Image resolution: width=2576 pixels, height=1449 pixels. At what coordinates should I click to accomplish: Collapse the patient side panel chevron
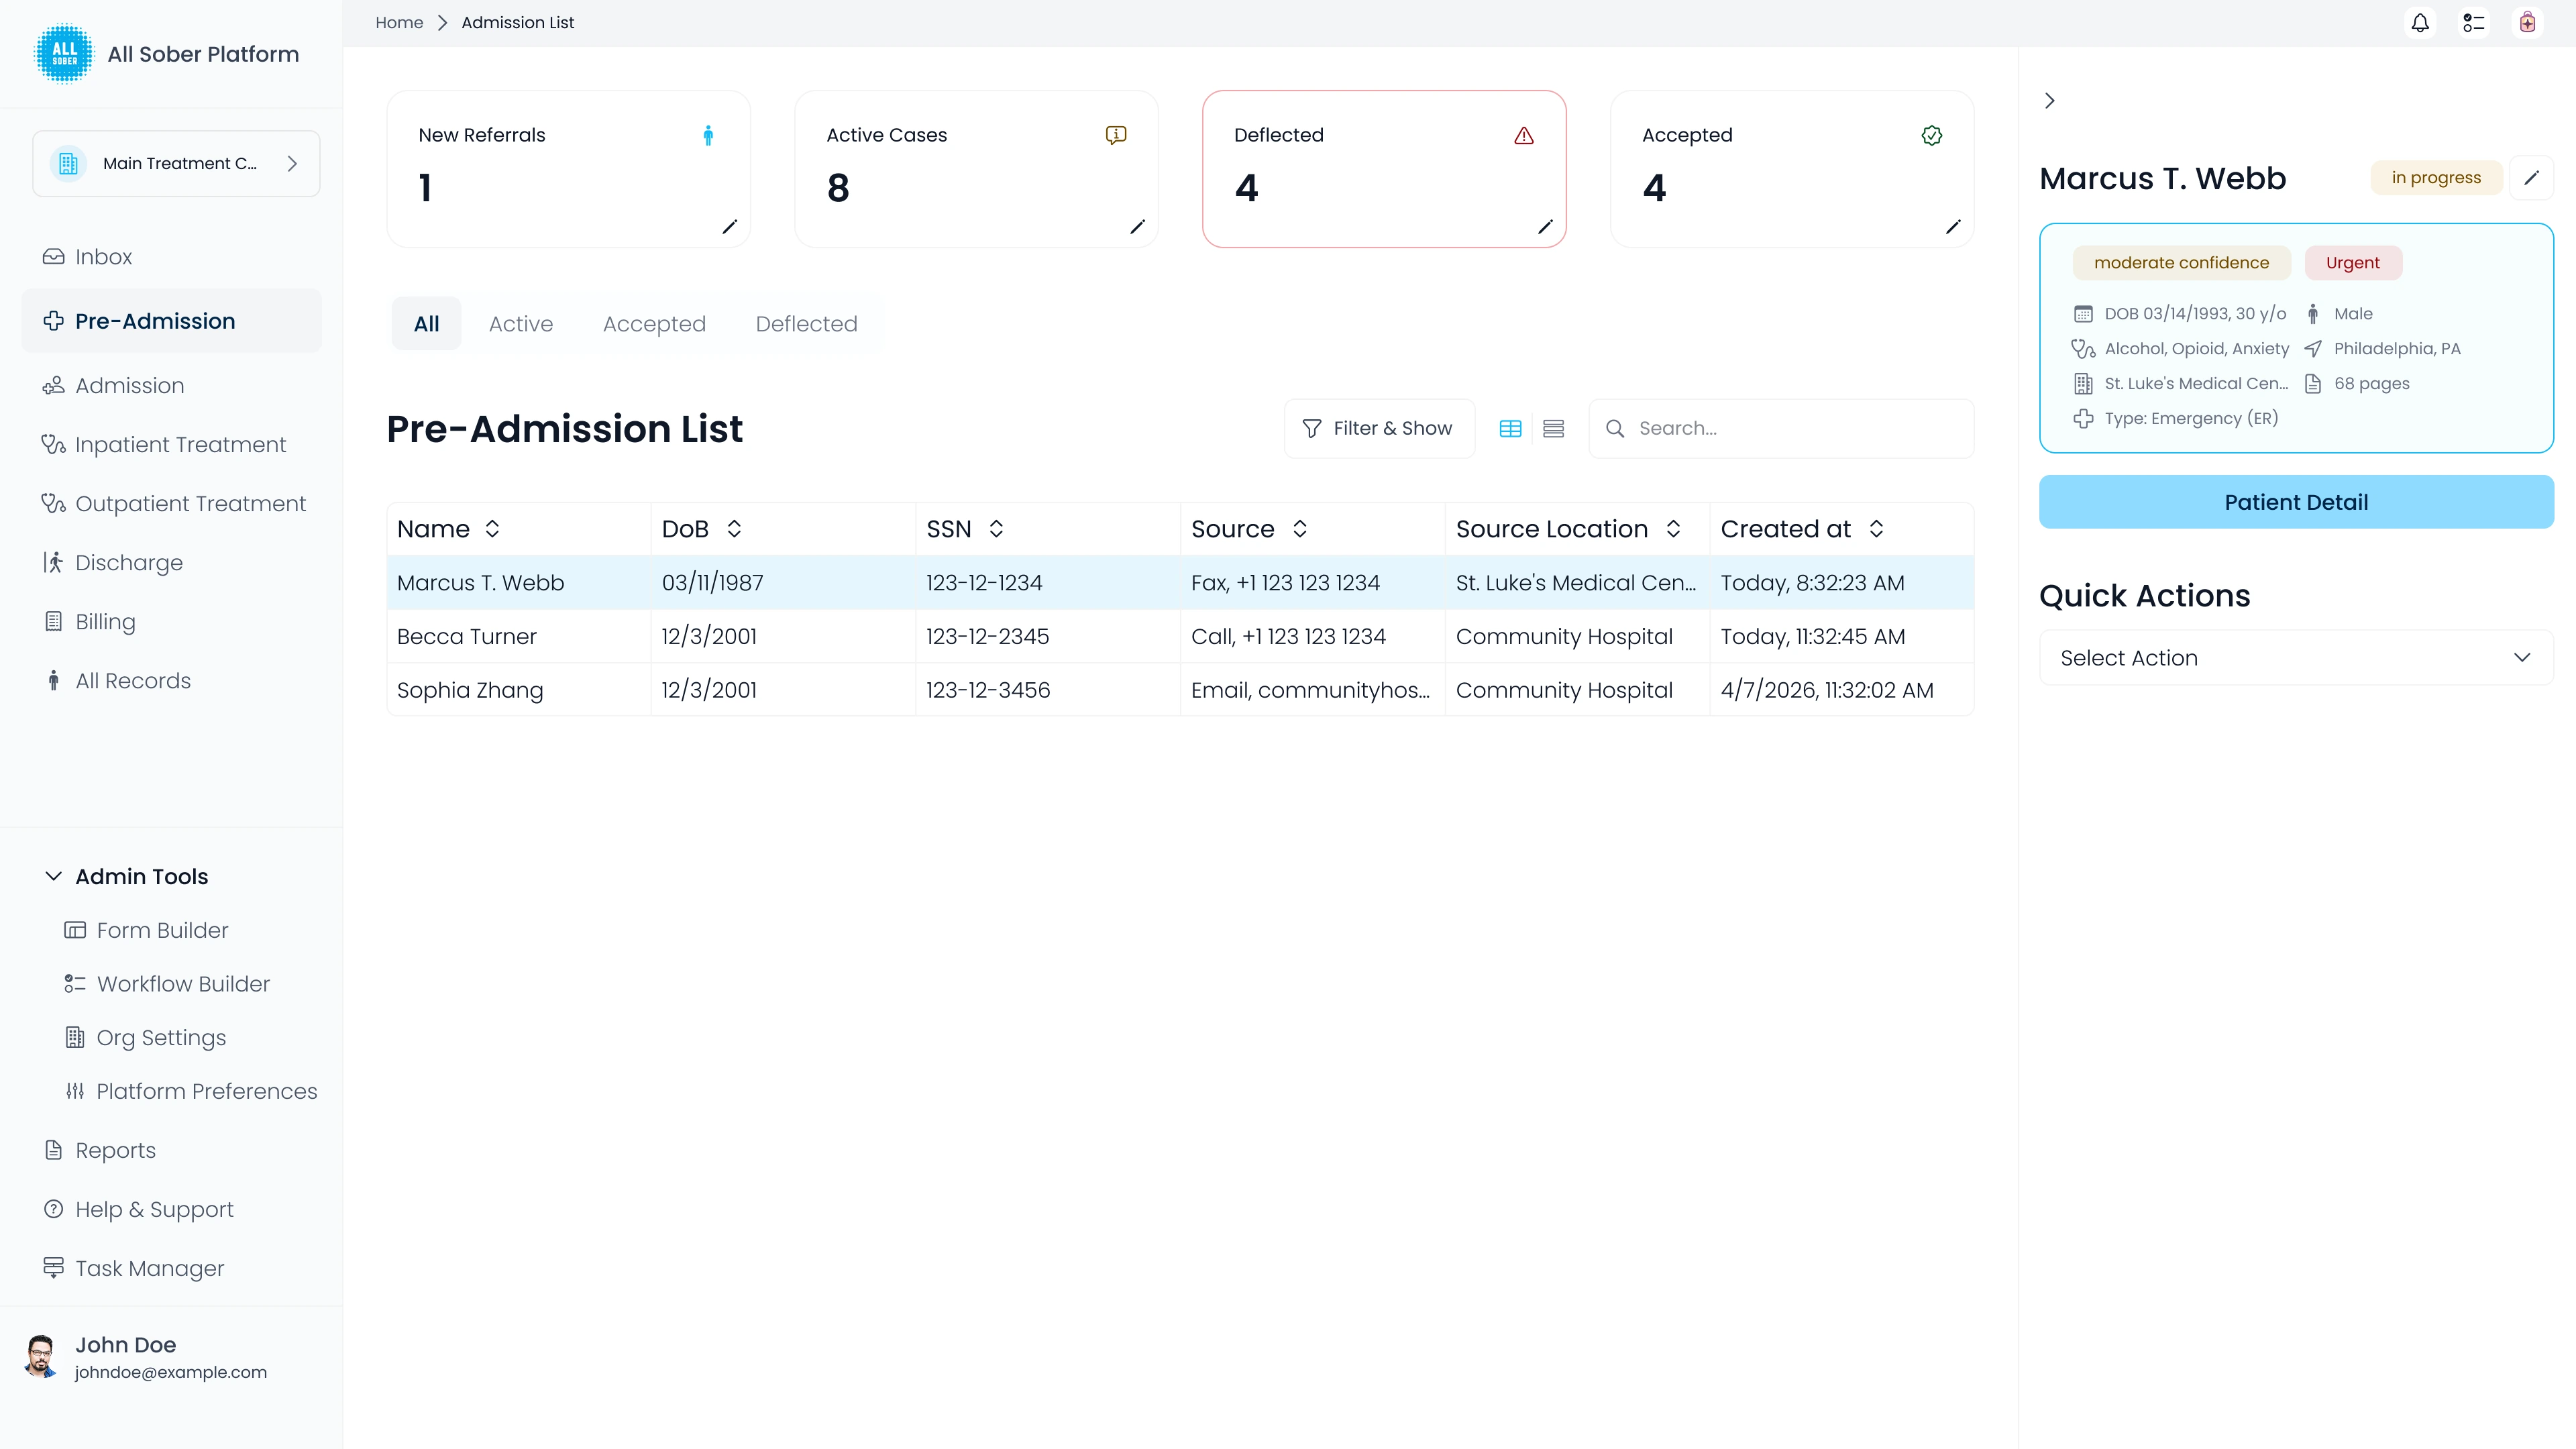click(x=2050, y=101)
